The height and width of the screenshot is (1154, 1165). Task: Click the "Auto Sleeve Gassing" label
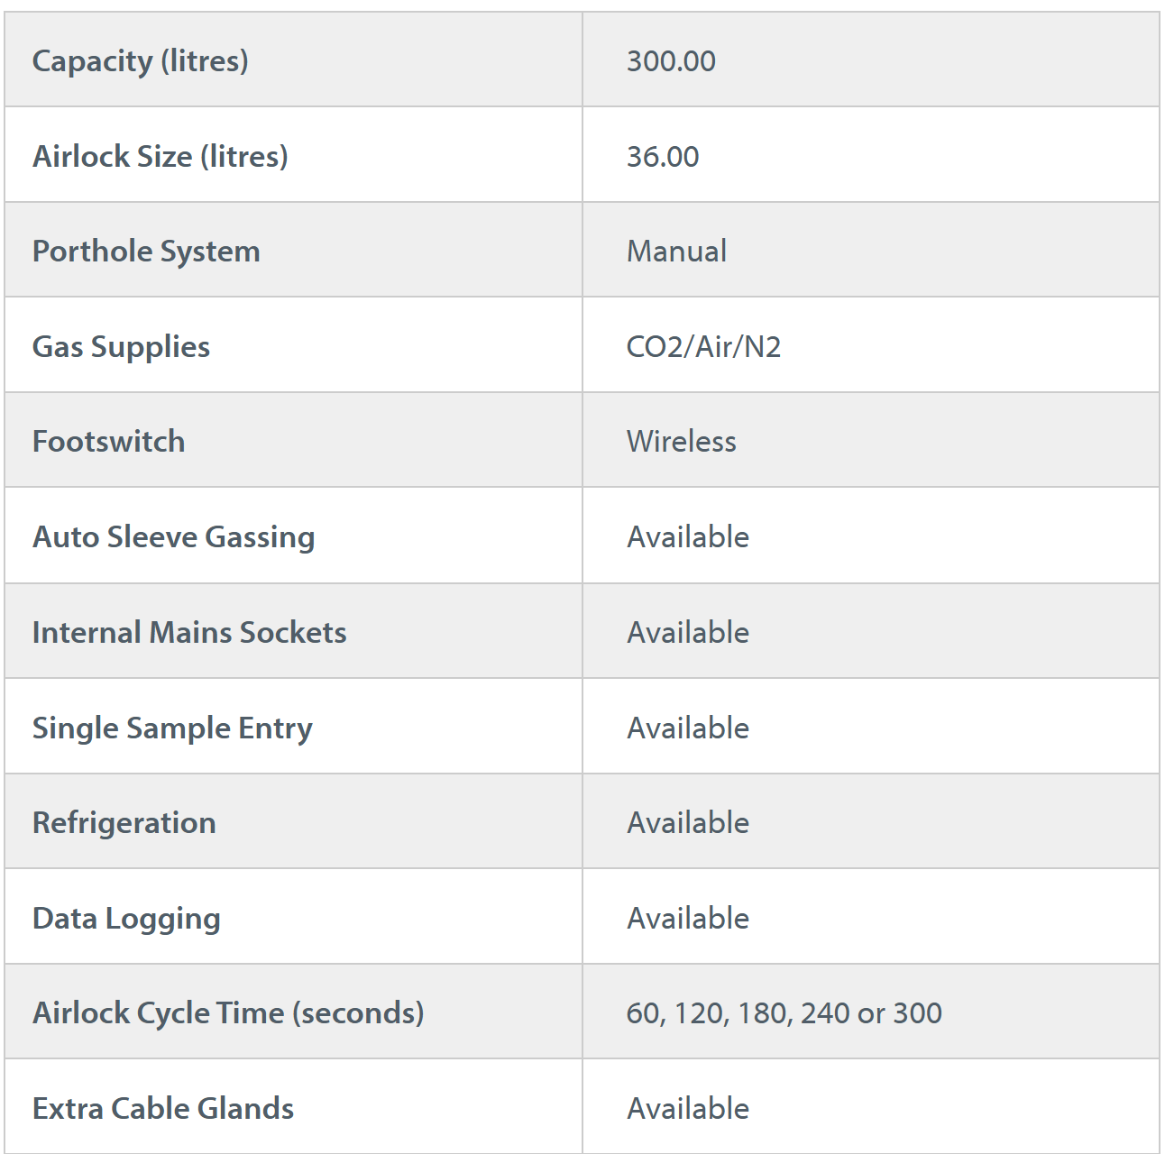click(x=173, y=537)
